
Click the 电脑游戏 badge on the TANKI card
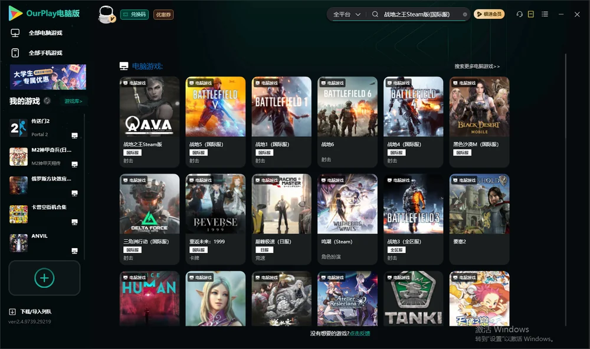398,277
